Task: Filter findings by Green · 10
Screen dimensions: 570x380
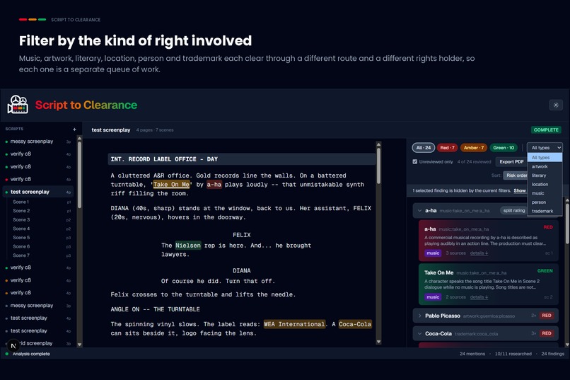Action: pyautogui.click(x=504, y=148)
